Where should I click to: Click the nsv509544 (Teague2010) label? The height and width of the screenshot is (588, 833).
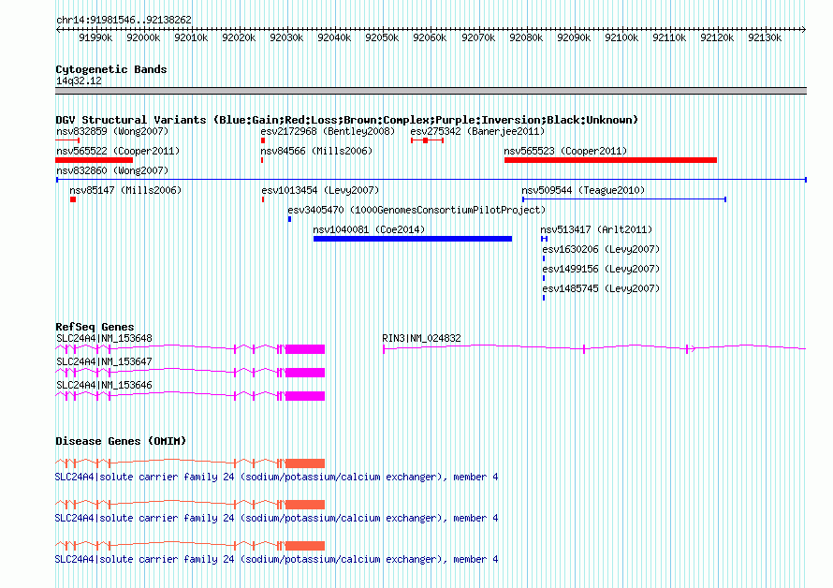(x=583, y=190)
